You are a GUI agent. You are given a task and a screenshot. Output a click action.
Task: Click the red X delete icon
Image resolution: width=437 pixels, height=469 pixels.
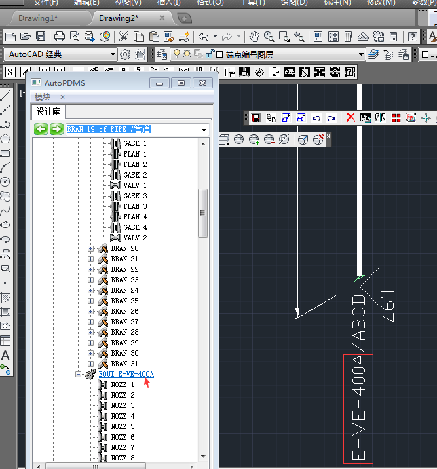(x=351, y=118)
